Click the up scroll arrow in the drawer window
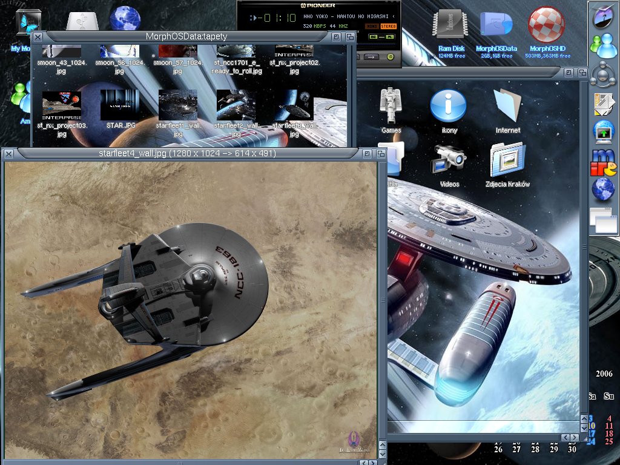Image resolution: width=620 pixels, height=465 pixels. (x=584, y=418)
